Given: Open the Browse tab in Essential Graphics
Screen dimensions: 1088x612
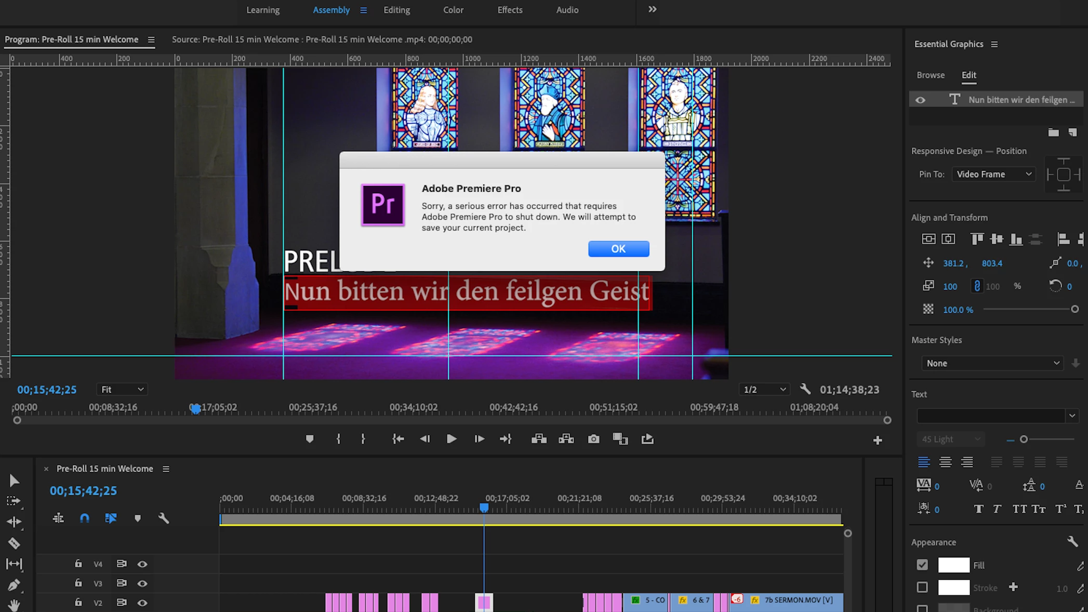Looking at the screenshot, I should 931,75.
